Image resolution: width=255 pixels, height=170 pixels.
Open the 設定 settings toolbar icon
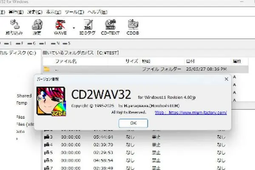coord(37,27)
